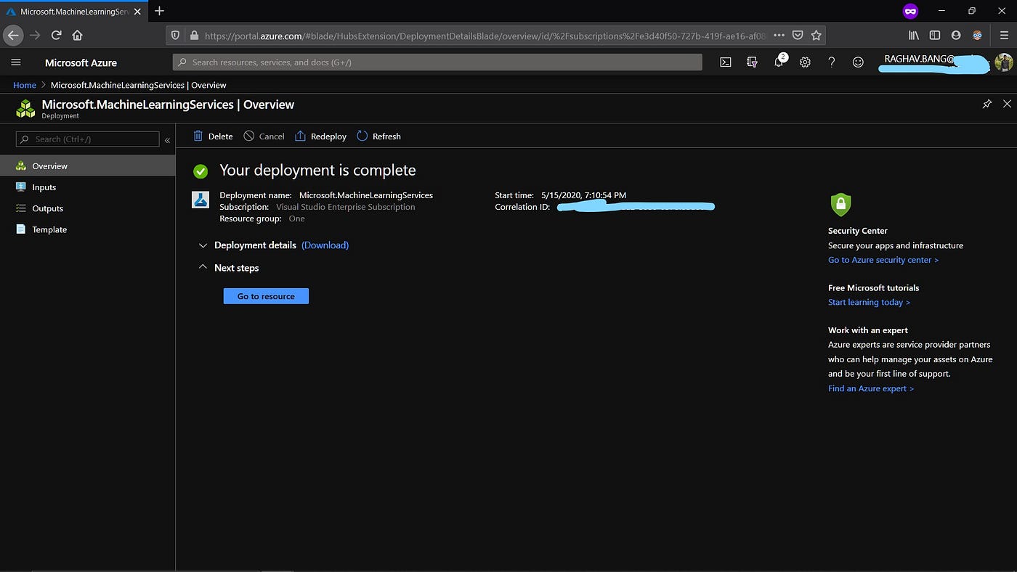Image resolution: width=1017 pixels, height=572 pixels.
Task: Open the page actions ellipsis
Action: pos(779,35)
